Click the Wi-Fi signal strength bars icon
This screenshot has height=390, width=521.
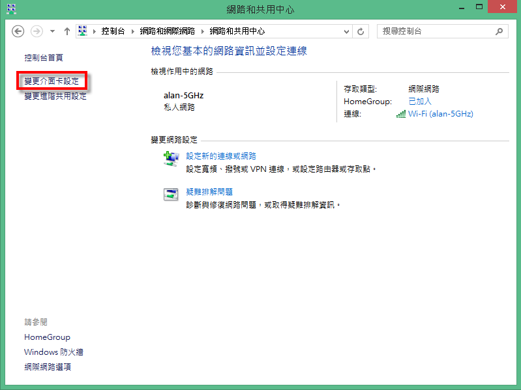(400, 114)
